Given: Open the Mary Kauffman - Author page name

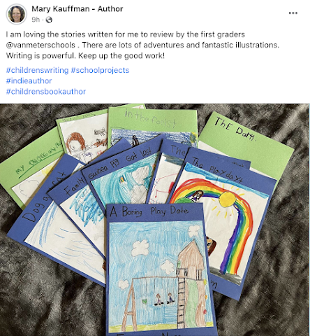Looking at the screenshot, I should (77, 9).
